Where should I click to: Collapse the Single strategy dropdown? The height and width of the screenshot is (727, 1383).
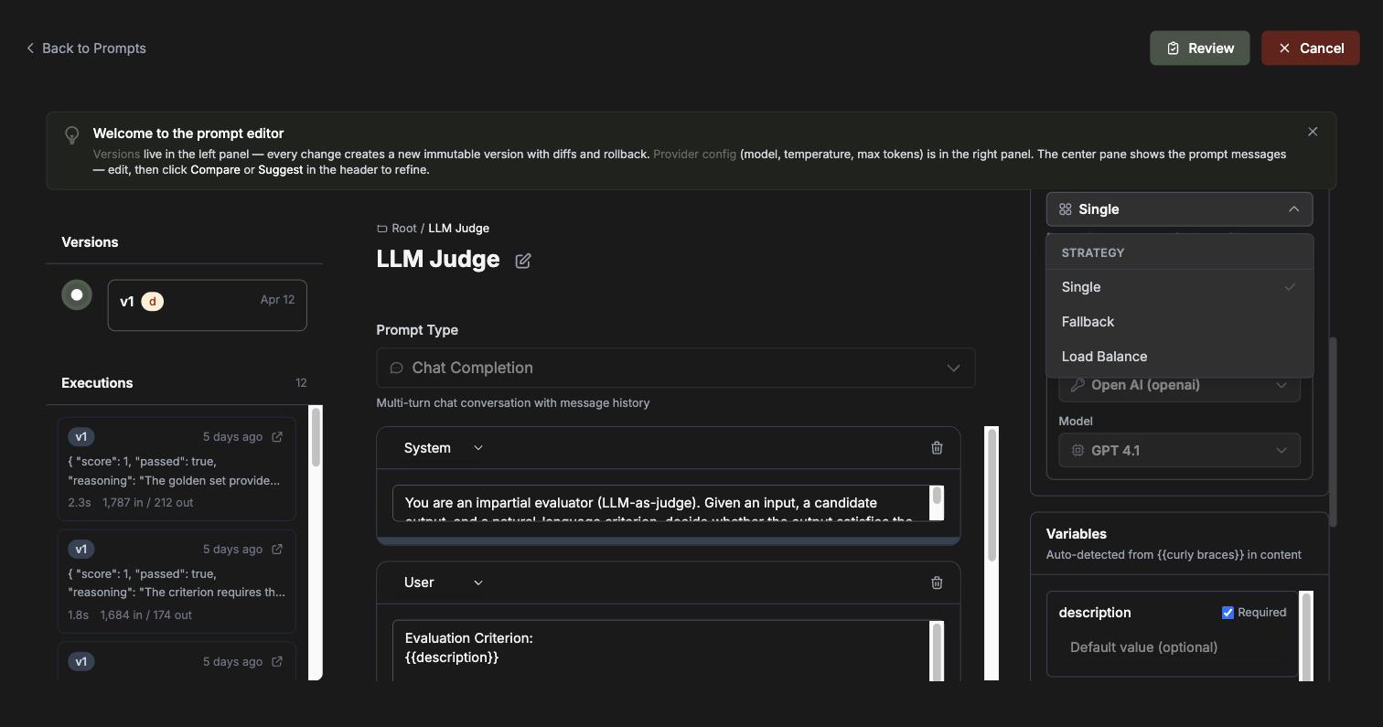(x=1180, y=209)
